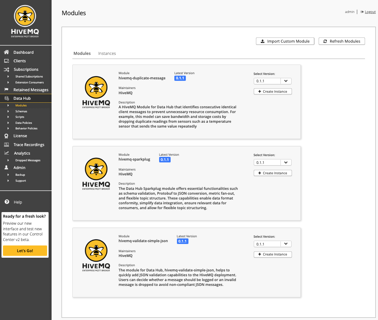This screenshot has height=320, width=378.
Task: Open version dropdown for hivemq-validate-simple-json
Action: click(273, 244)
